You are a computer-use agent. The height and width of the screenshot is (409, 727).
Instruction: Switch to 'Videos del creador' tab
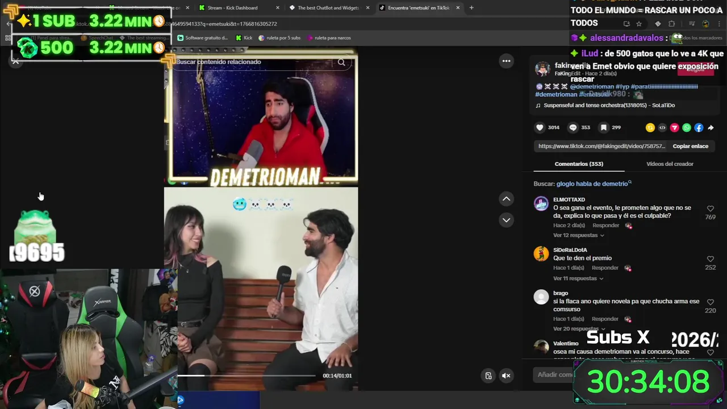tap(670, 164)
